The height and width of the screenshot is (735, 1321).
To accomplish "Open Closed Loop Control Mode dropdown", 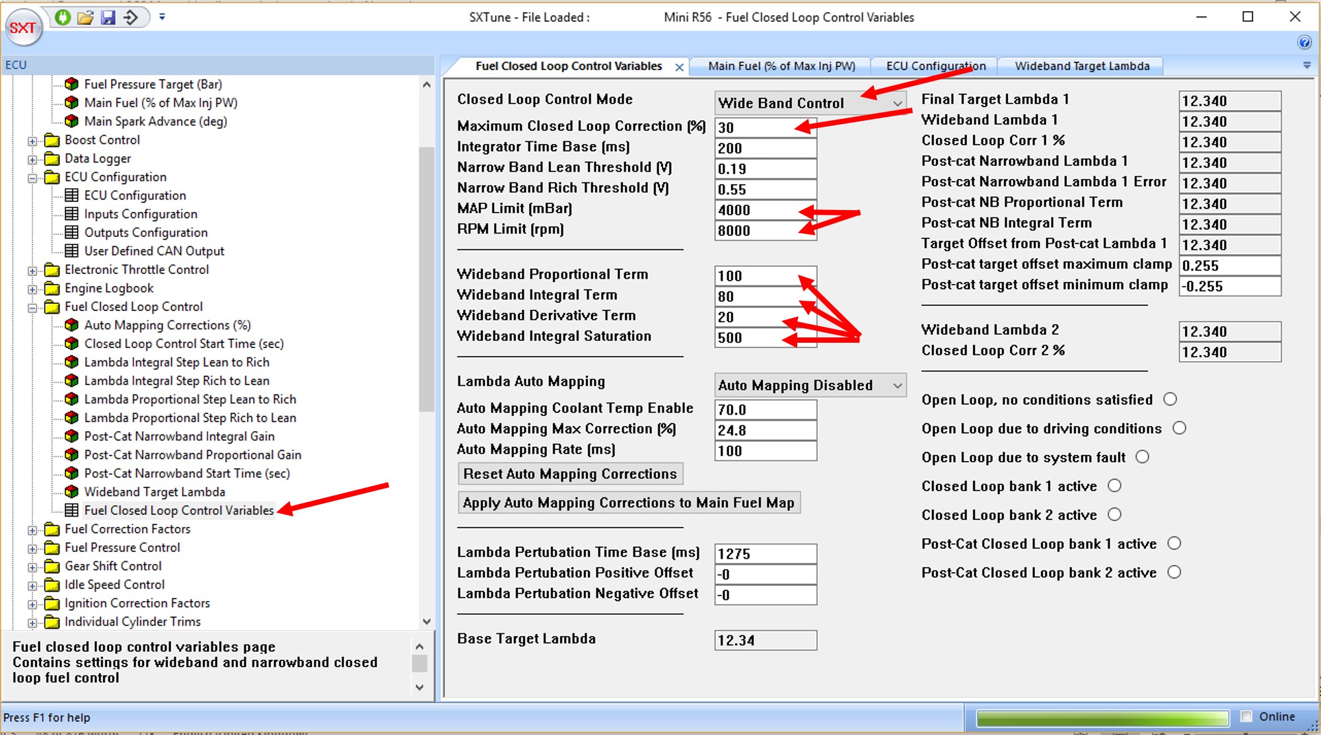I will tap(897, 104).
